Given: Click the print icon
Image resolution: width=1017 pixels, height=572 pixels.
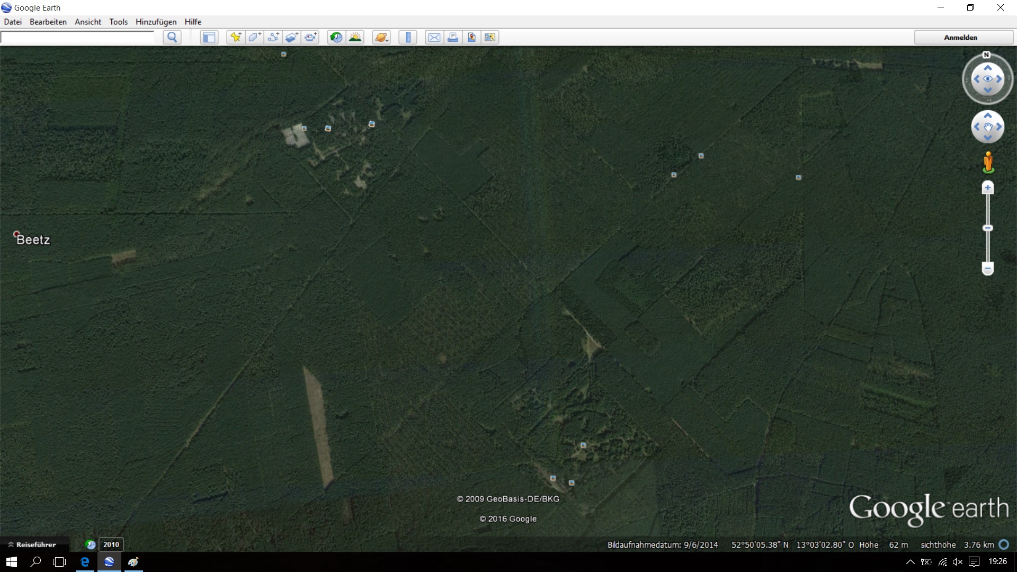Looking at the screenshot, I should (453, 37).
